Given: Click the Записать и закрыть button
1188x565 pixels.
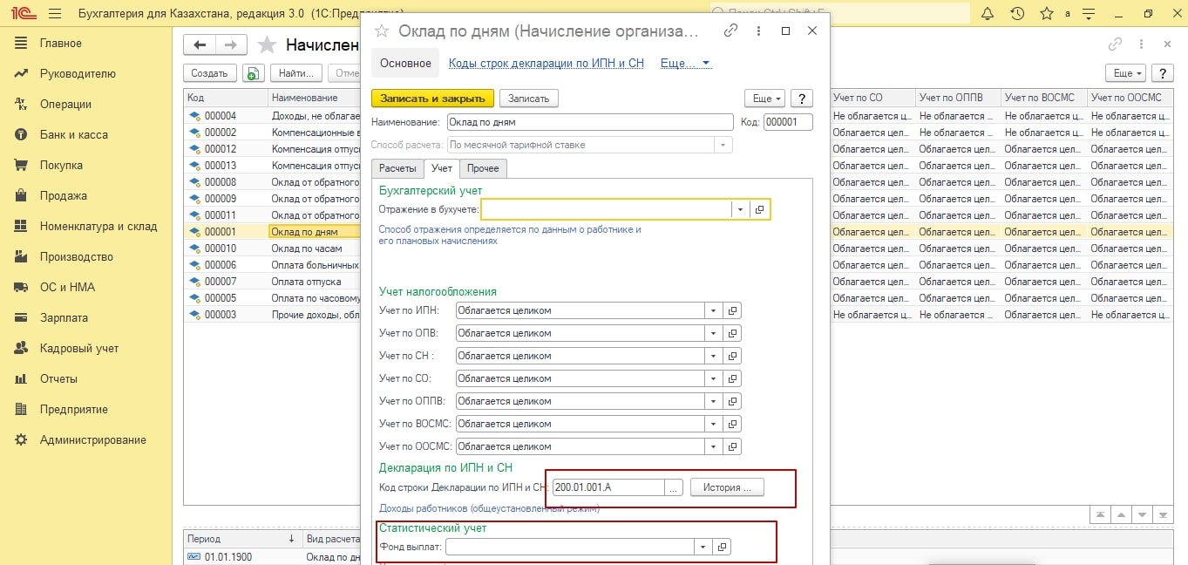Looking at the screenshot, I should tap(432, 99).
